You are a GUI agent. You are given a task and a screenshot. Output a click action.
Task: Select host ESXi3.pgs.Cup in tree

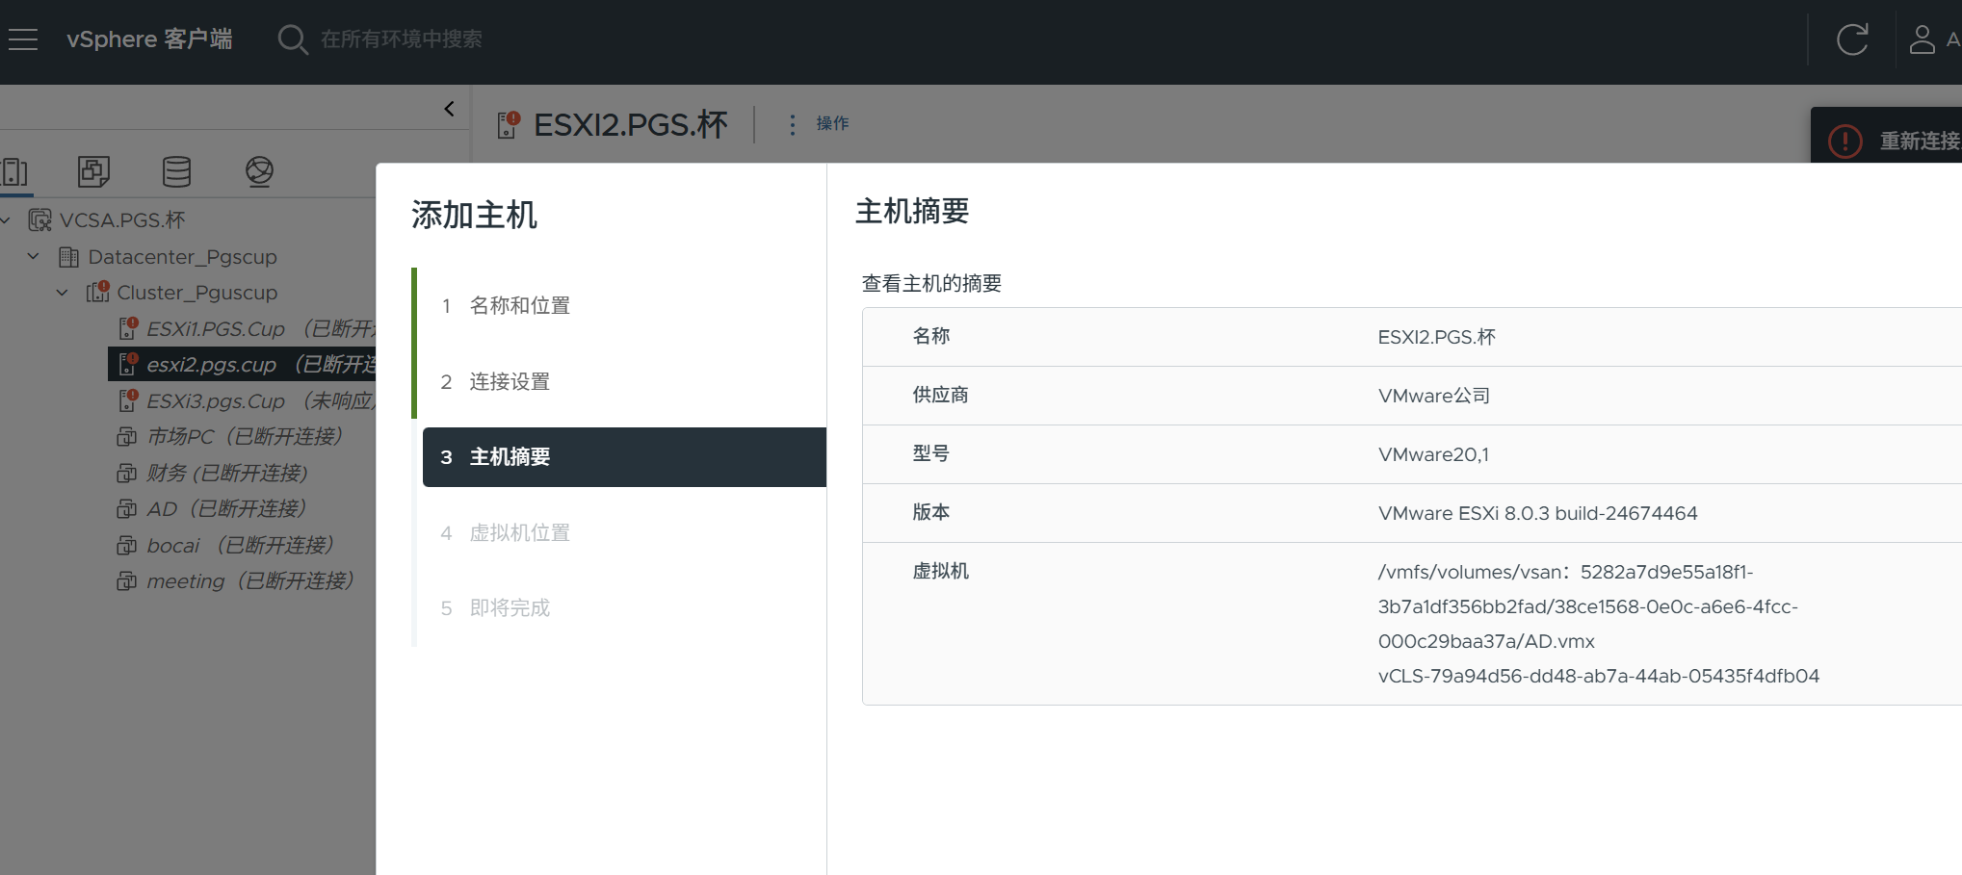(x=216, y=401)
